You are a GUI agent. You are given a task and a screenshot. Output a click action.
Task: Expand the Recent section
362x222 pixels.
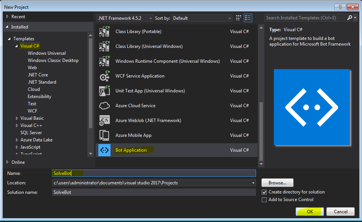click(x=7, y=17)
